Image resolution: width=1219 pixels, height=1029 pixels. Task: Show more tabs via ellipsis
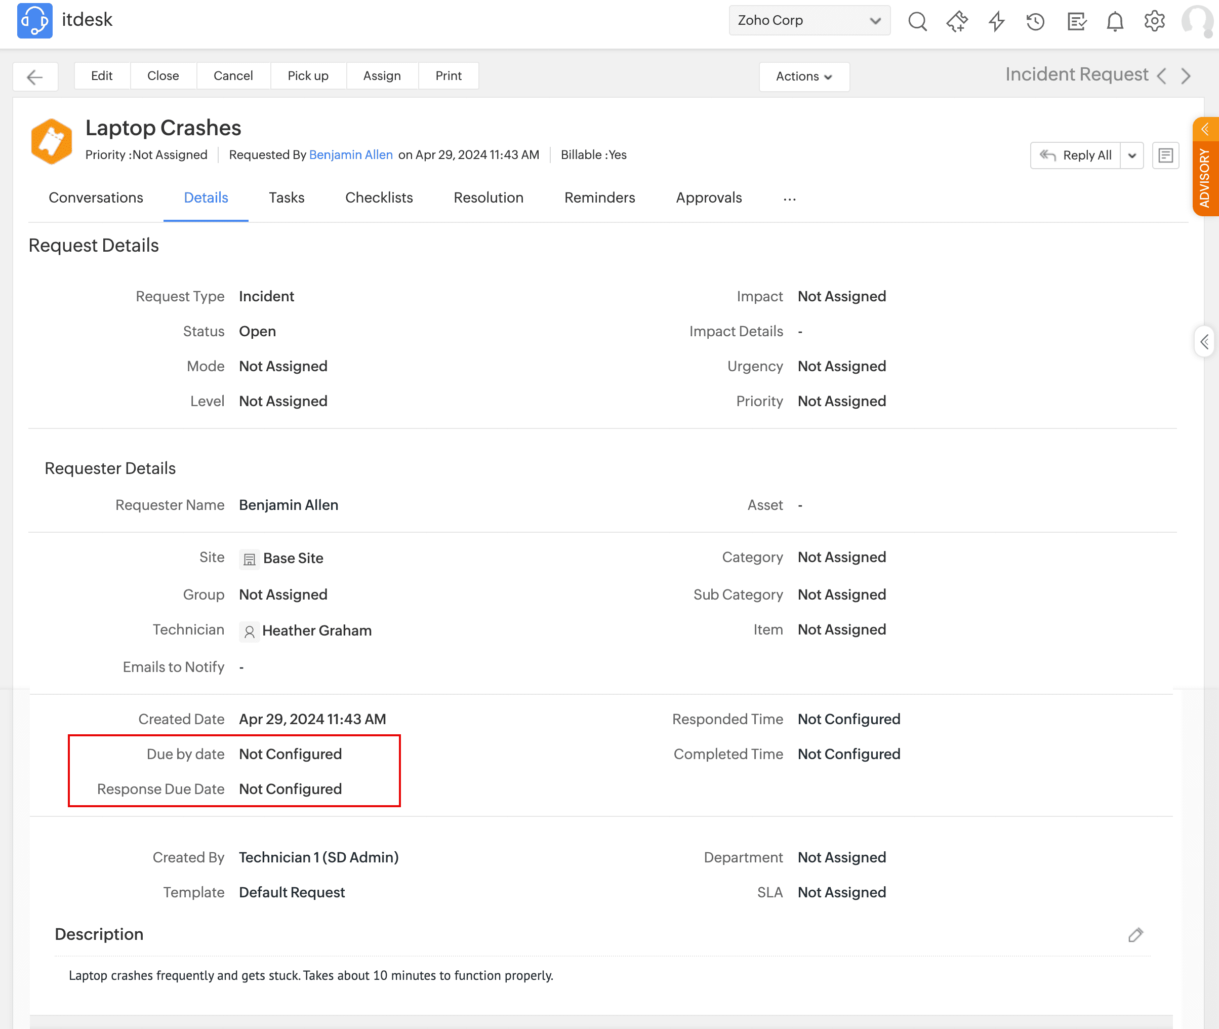point(789,199)
